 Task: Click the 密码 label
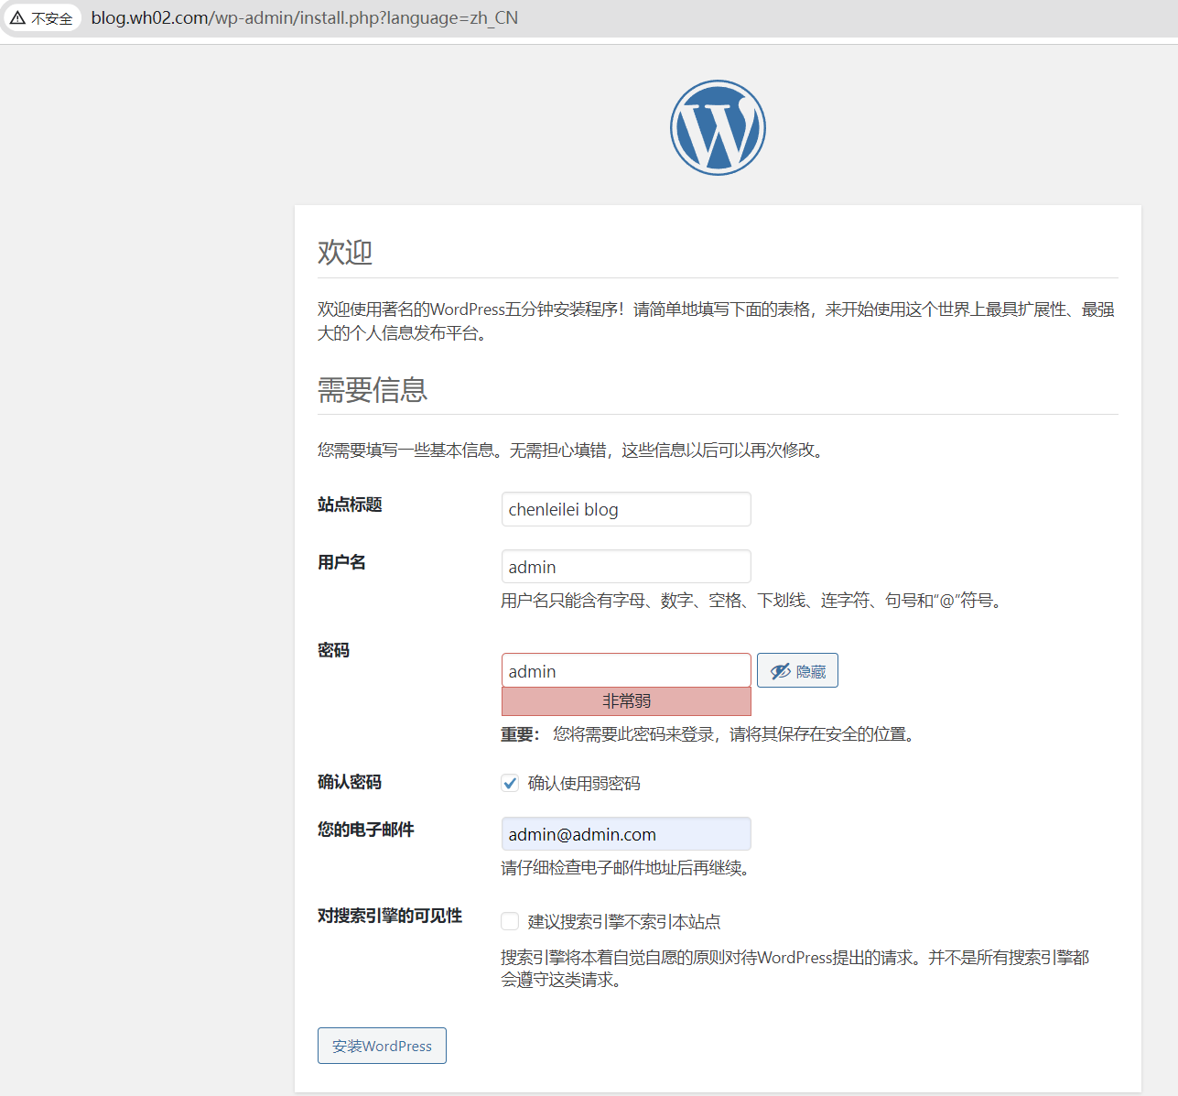click(x=333, y=650)
